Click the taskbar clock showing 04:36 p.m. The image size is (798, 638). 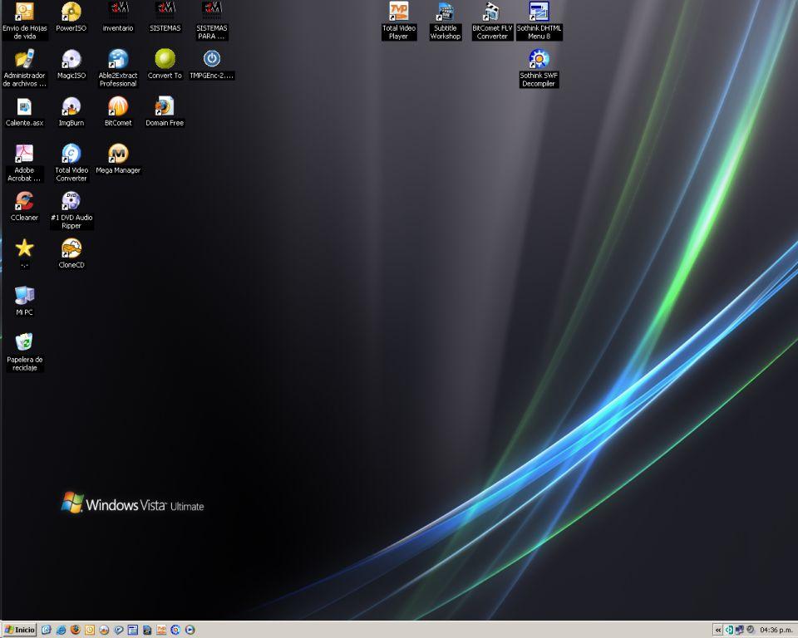775,631
